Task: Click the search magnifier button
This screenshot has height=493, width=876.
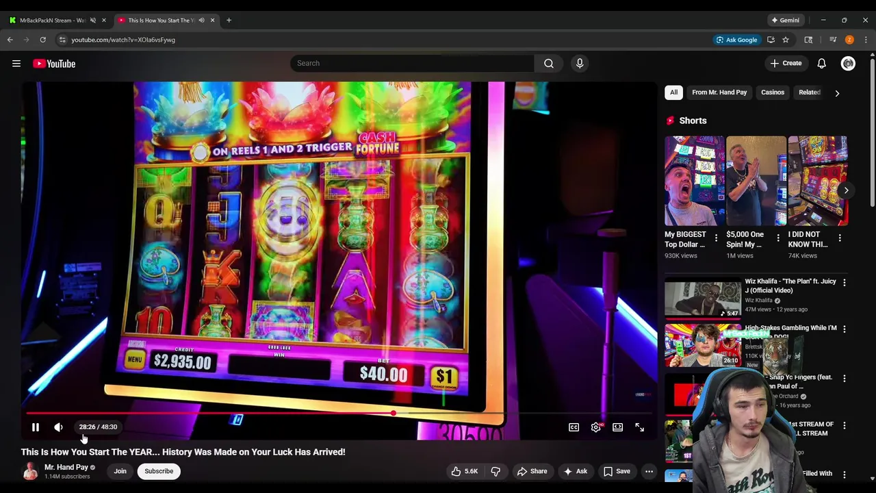Action: tap(549, 64)
